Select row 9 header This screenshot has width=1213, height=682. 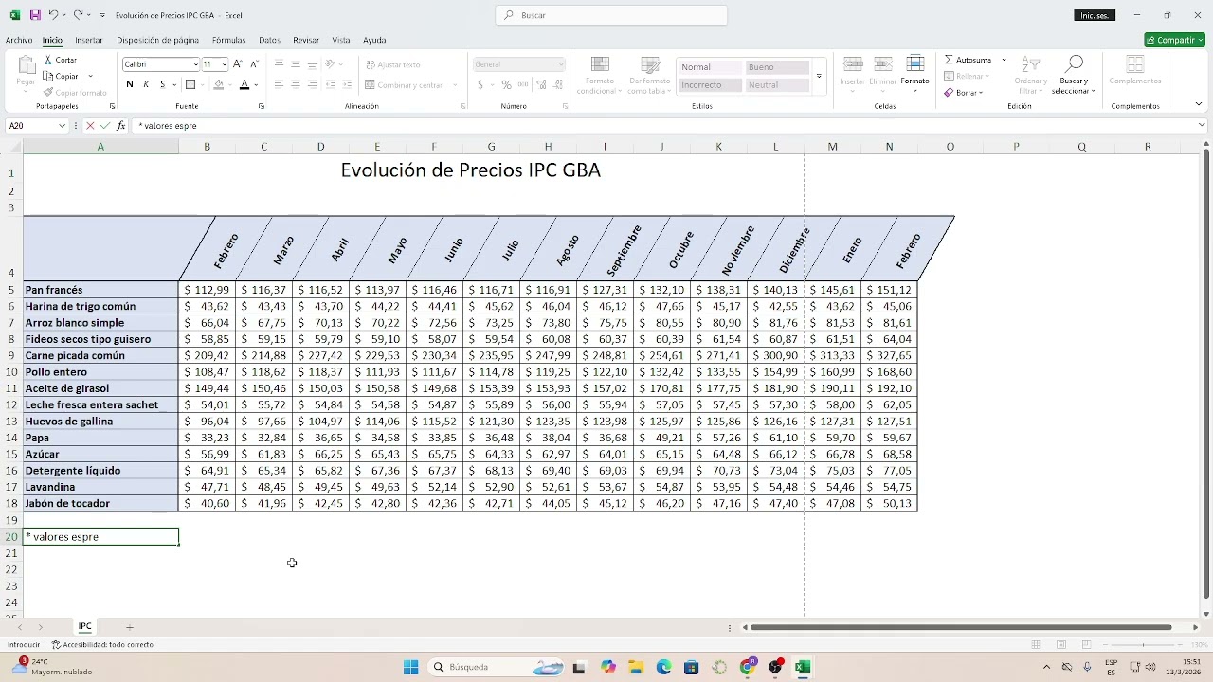coord(11,355)
